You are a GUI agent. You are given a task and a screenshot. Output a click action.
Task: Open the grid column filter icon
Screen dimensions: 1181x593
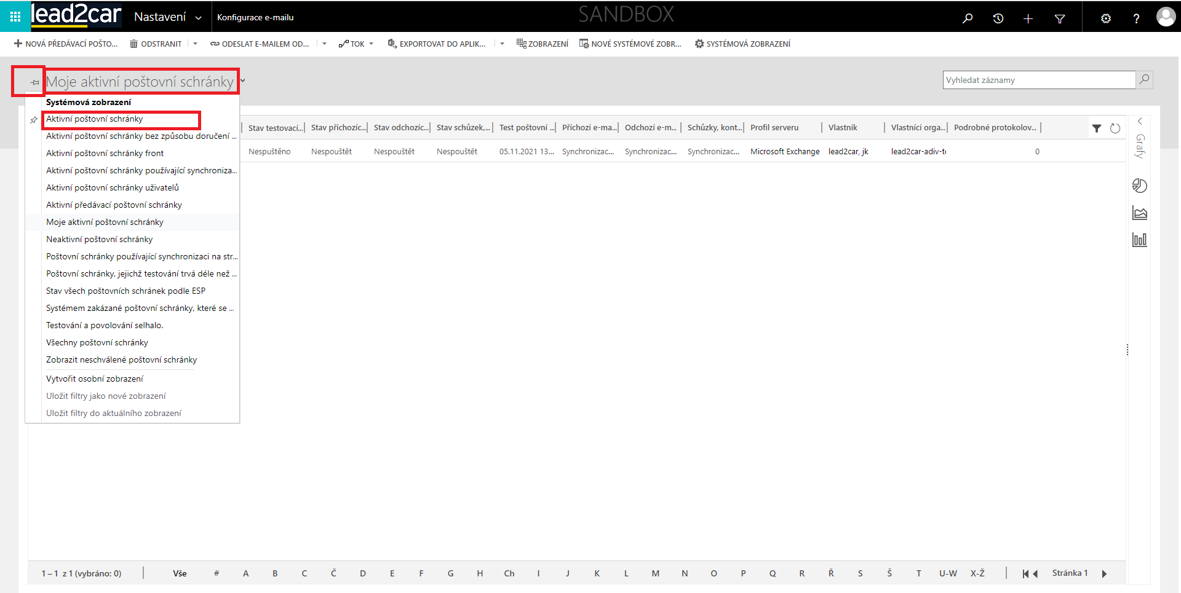click(x=1096, y=128)
